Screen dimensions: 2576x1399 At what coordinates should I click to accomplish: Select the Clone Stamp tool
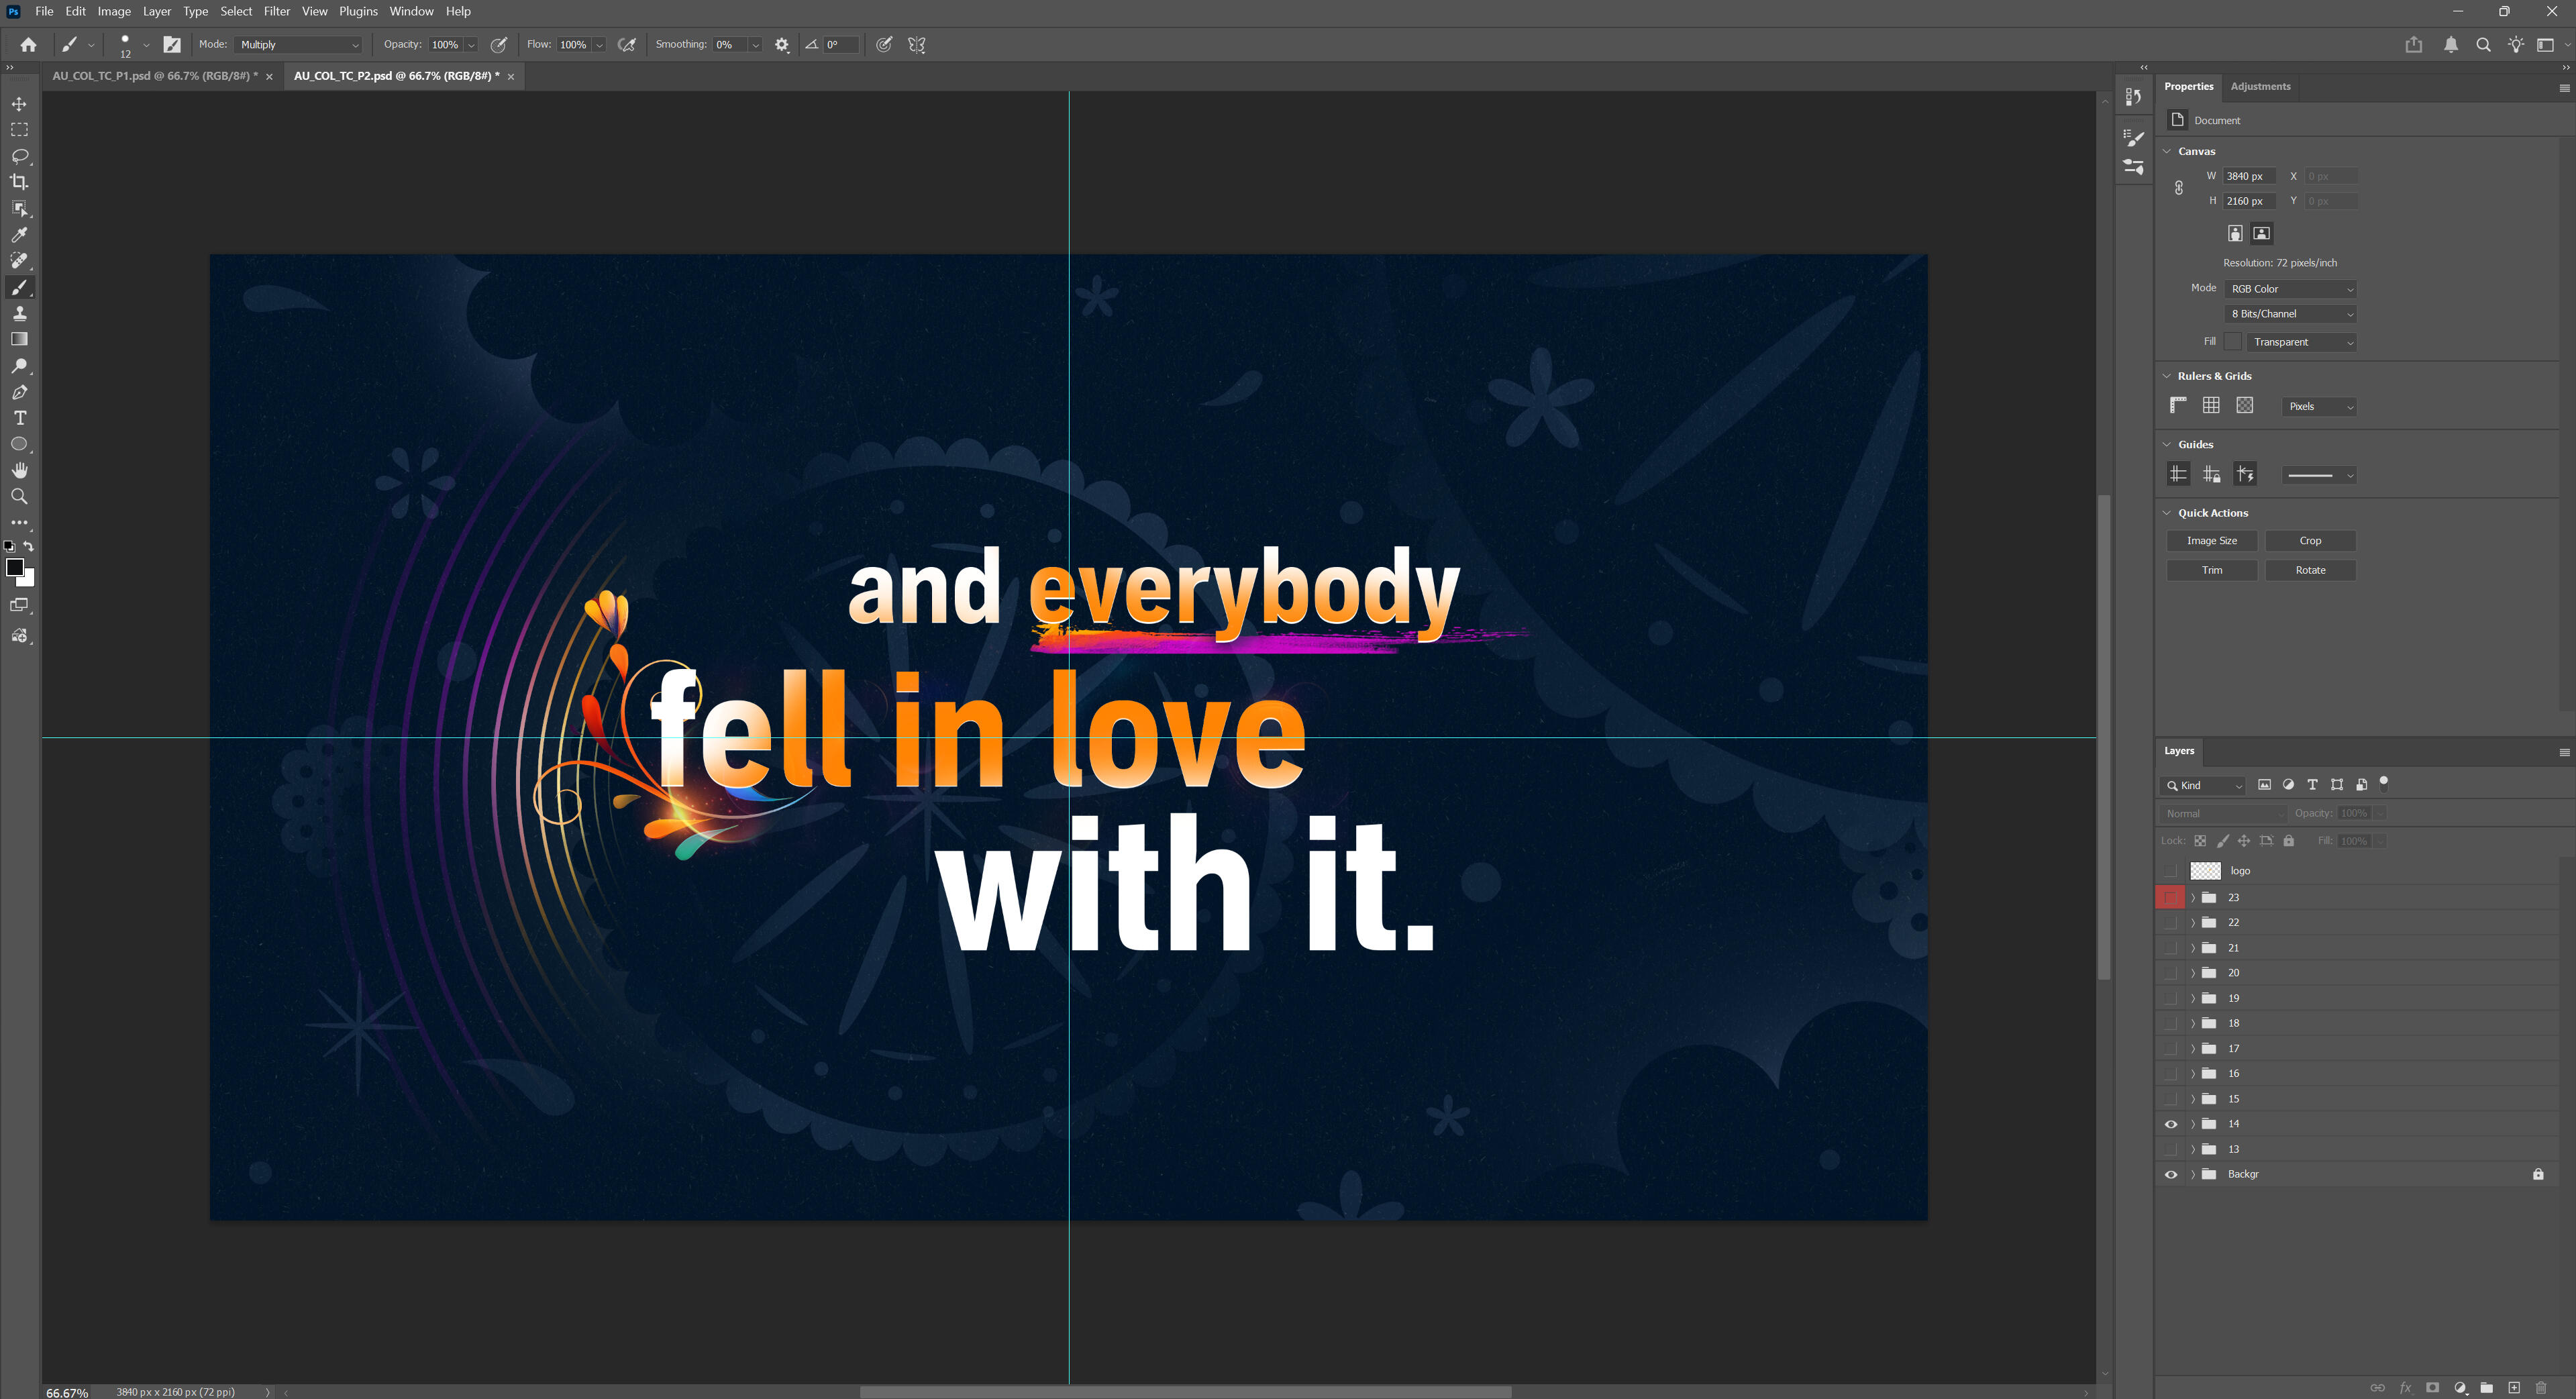tap(19, 314)
